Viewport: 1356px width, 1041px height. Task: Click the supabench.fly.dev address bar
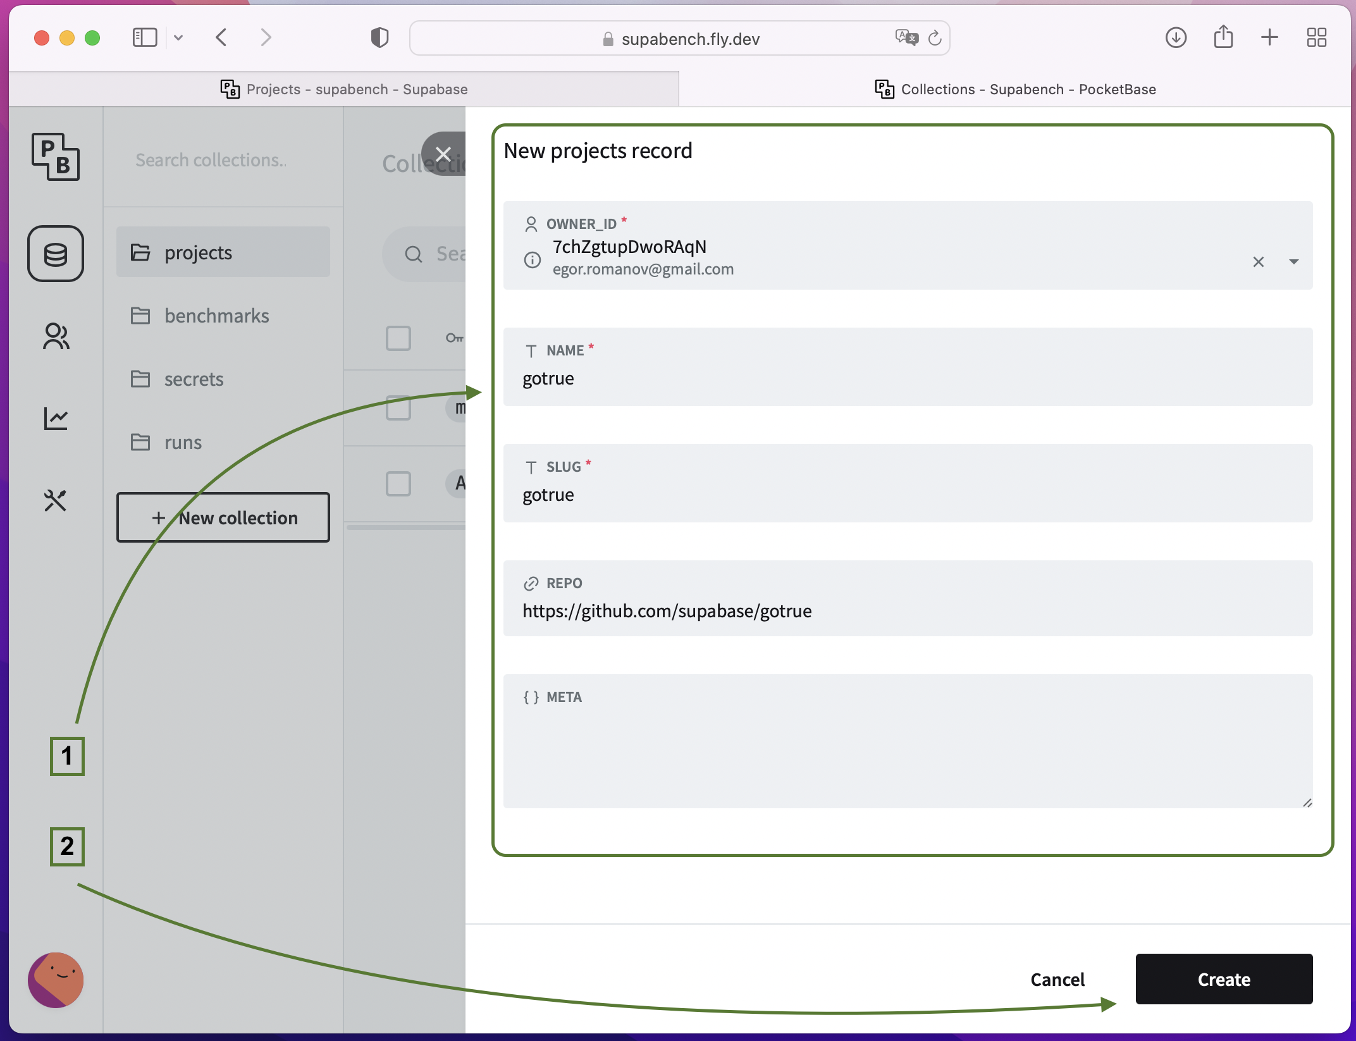(x=680, y=39)
